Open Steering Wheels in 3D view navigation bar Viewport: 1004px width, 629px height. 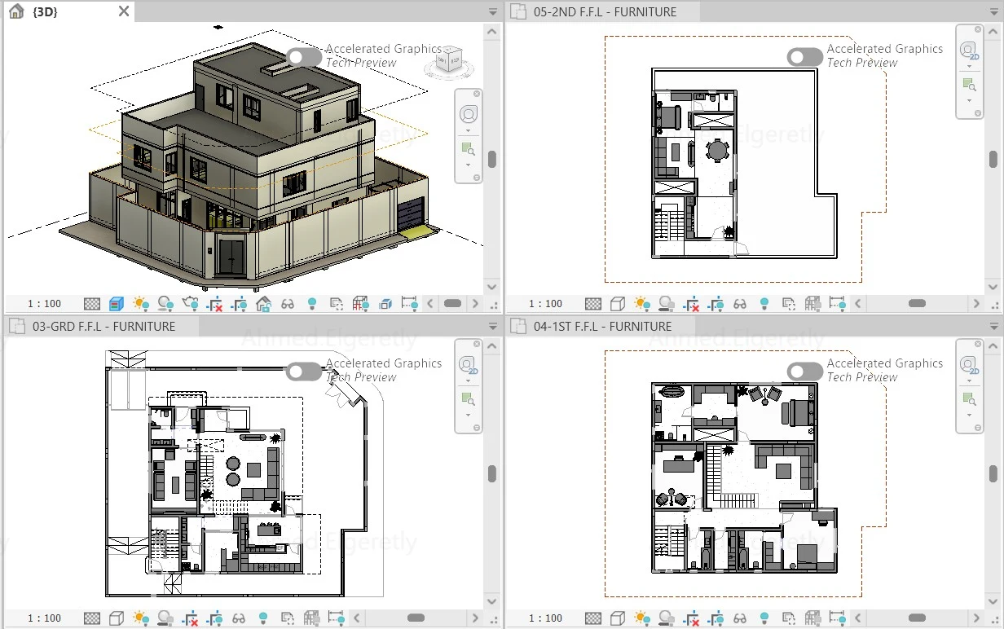(468, 113)
